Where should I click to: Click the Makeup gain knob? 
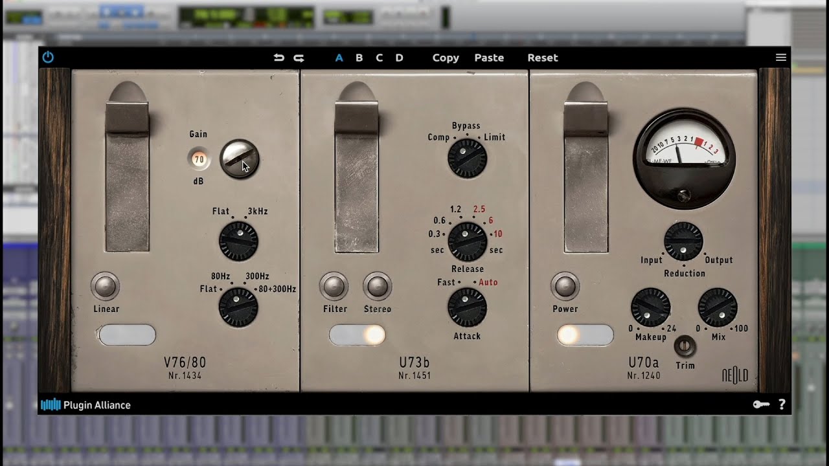point(650,307)
